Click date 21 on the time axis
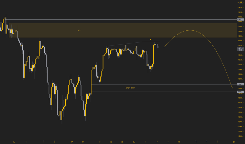This screenshot has width=245, height=144. point(234,142)
